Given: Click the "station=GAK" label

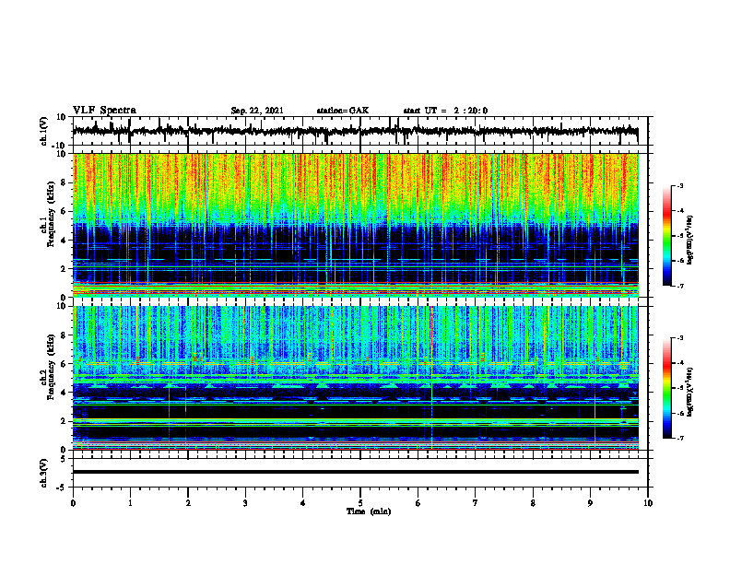Looking at the screenshot, I should pyautogui.click(x=343, y=111).
